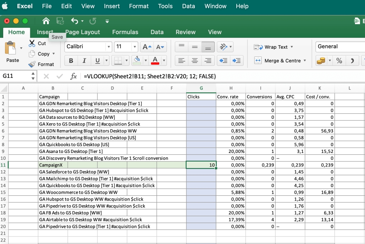Viewport: 365px width, 244px height.
Task: Click the Copy icon
Action: tap(32, 54)
